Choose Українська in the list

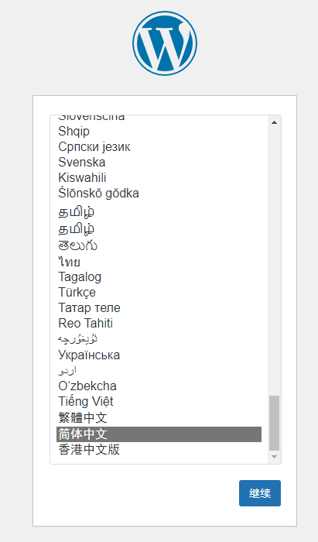(159, 355)
